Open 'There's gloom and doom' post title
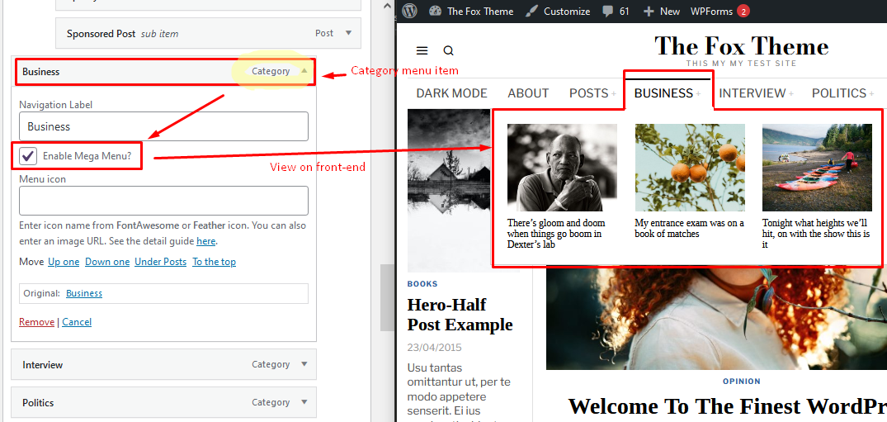 (556, 234)
